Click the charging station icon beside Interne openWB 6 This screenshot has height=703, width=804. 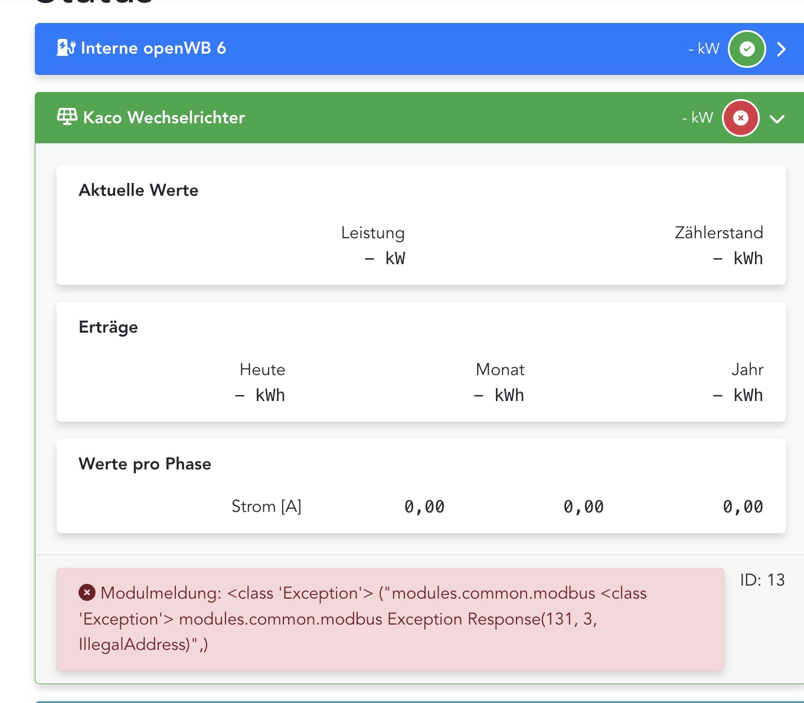pos(66,48)
